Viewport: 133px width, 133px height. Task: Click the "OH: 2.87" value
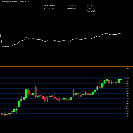click(x=91, y=9)
